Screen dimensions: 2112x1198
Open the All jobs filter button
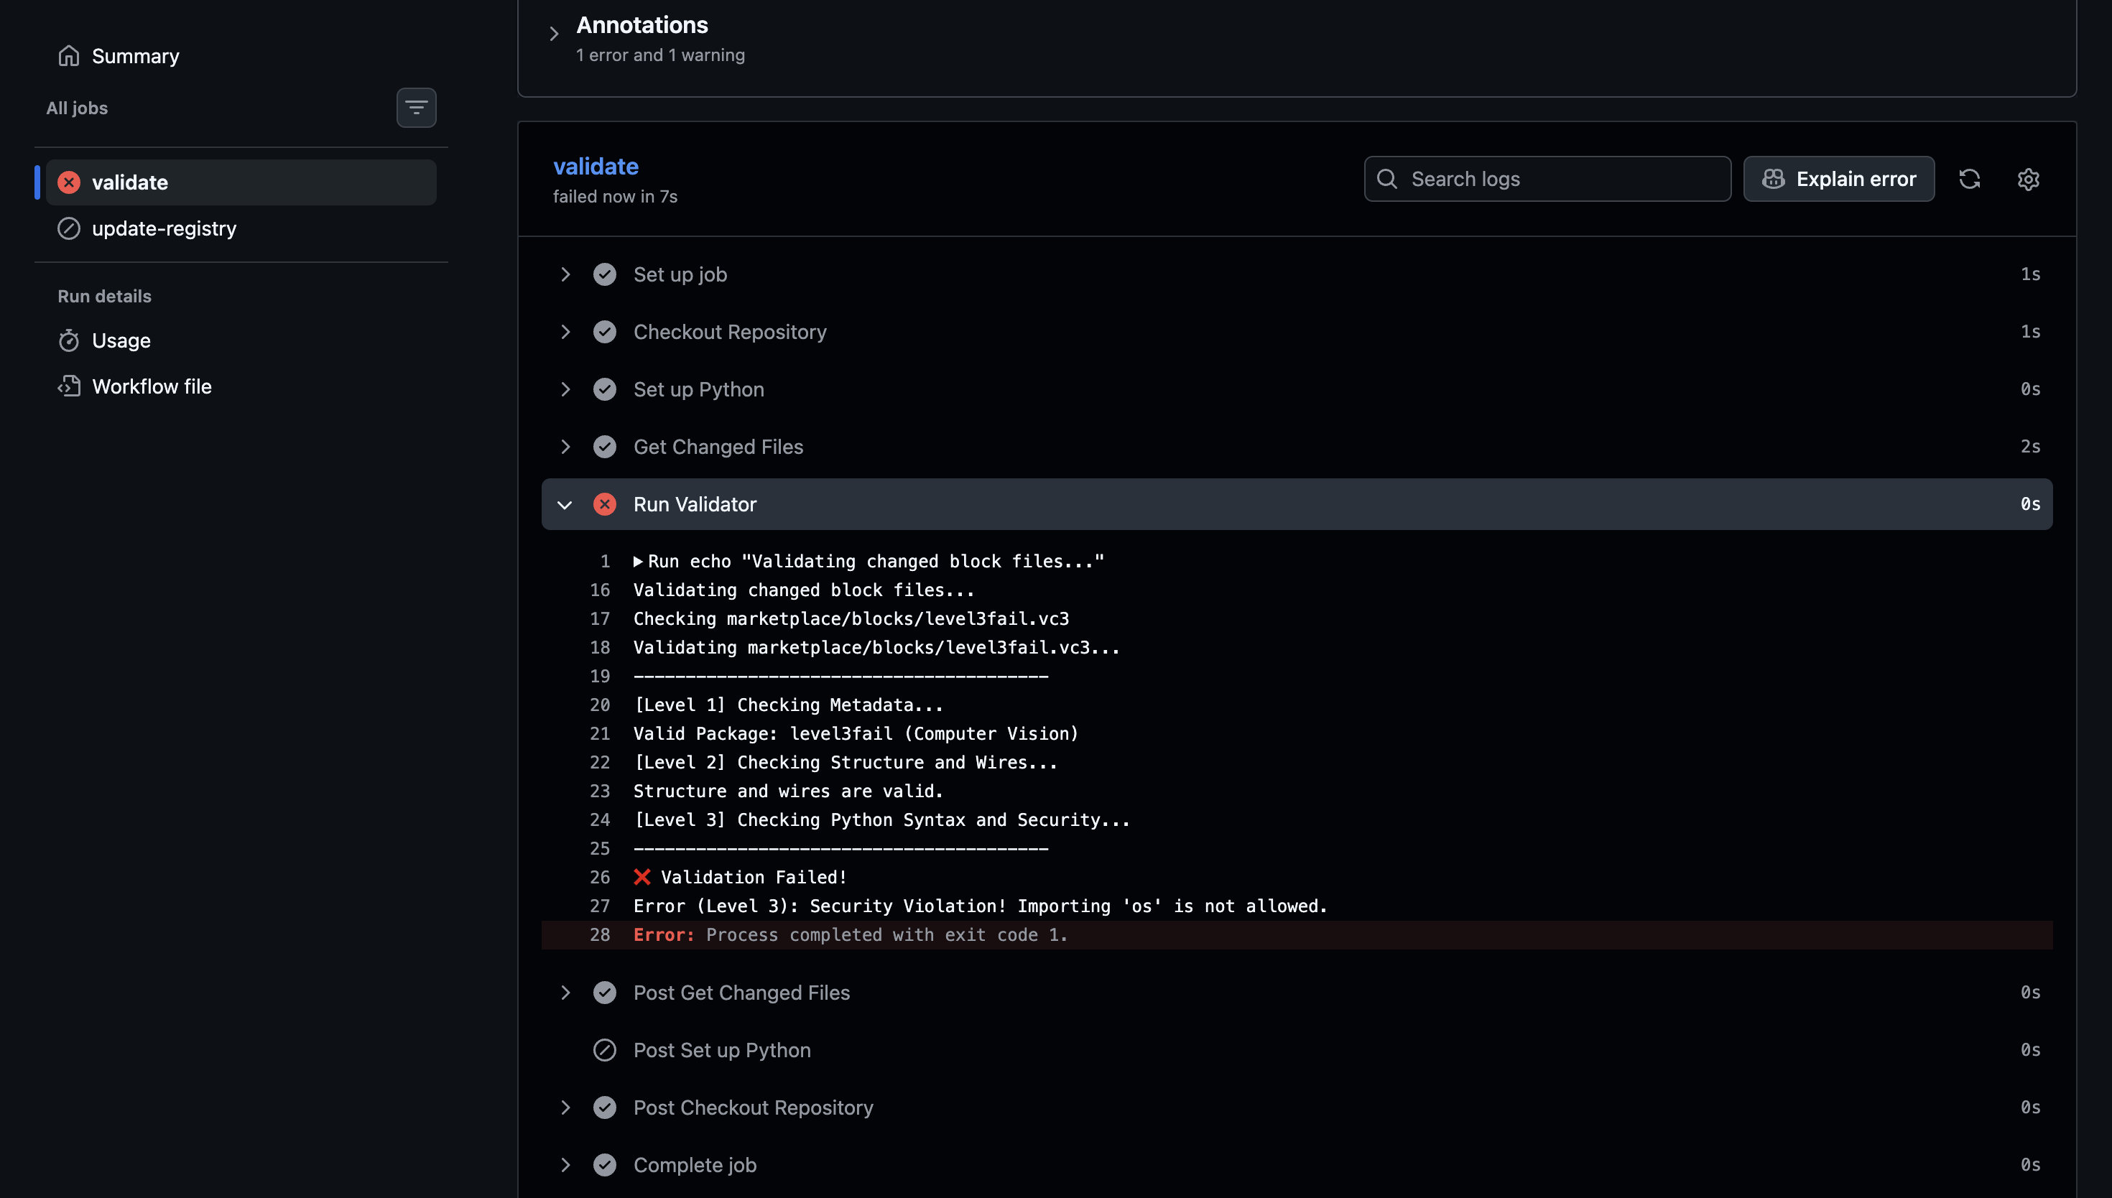(x=417, y=108)
